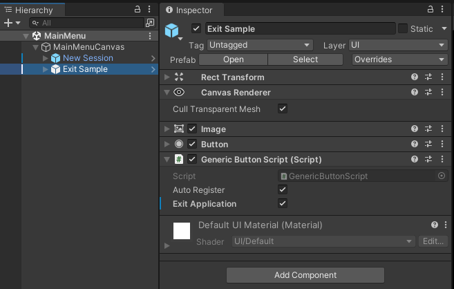Screen dimensions: 454x289
Task: Open the Button component kebab menu
Action: point(442,144)
